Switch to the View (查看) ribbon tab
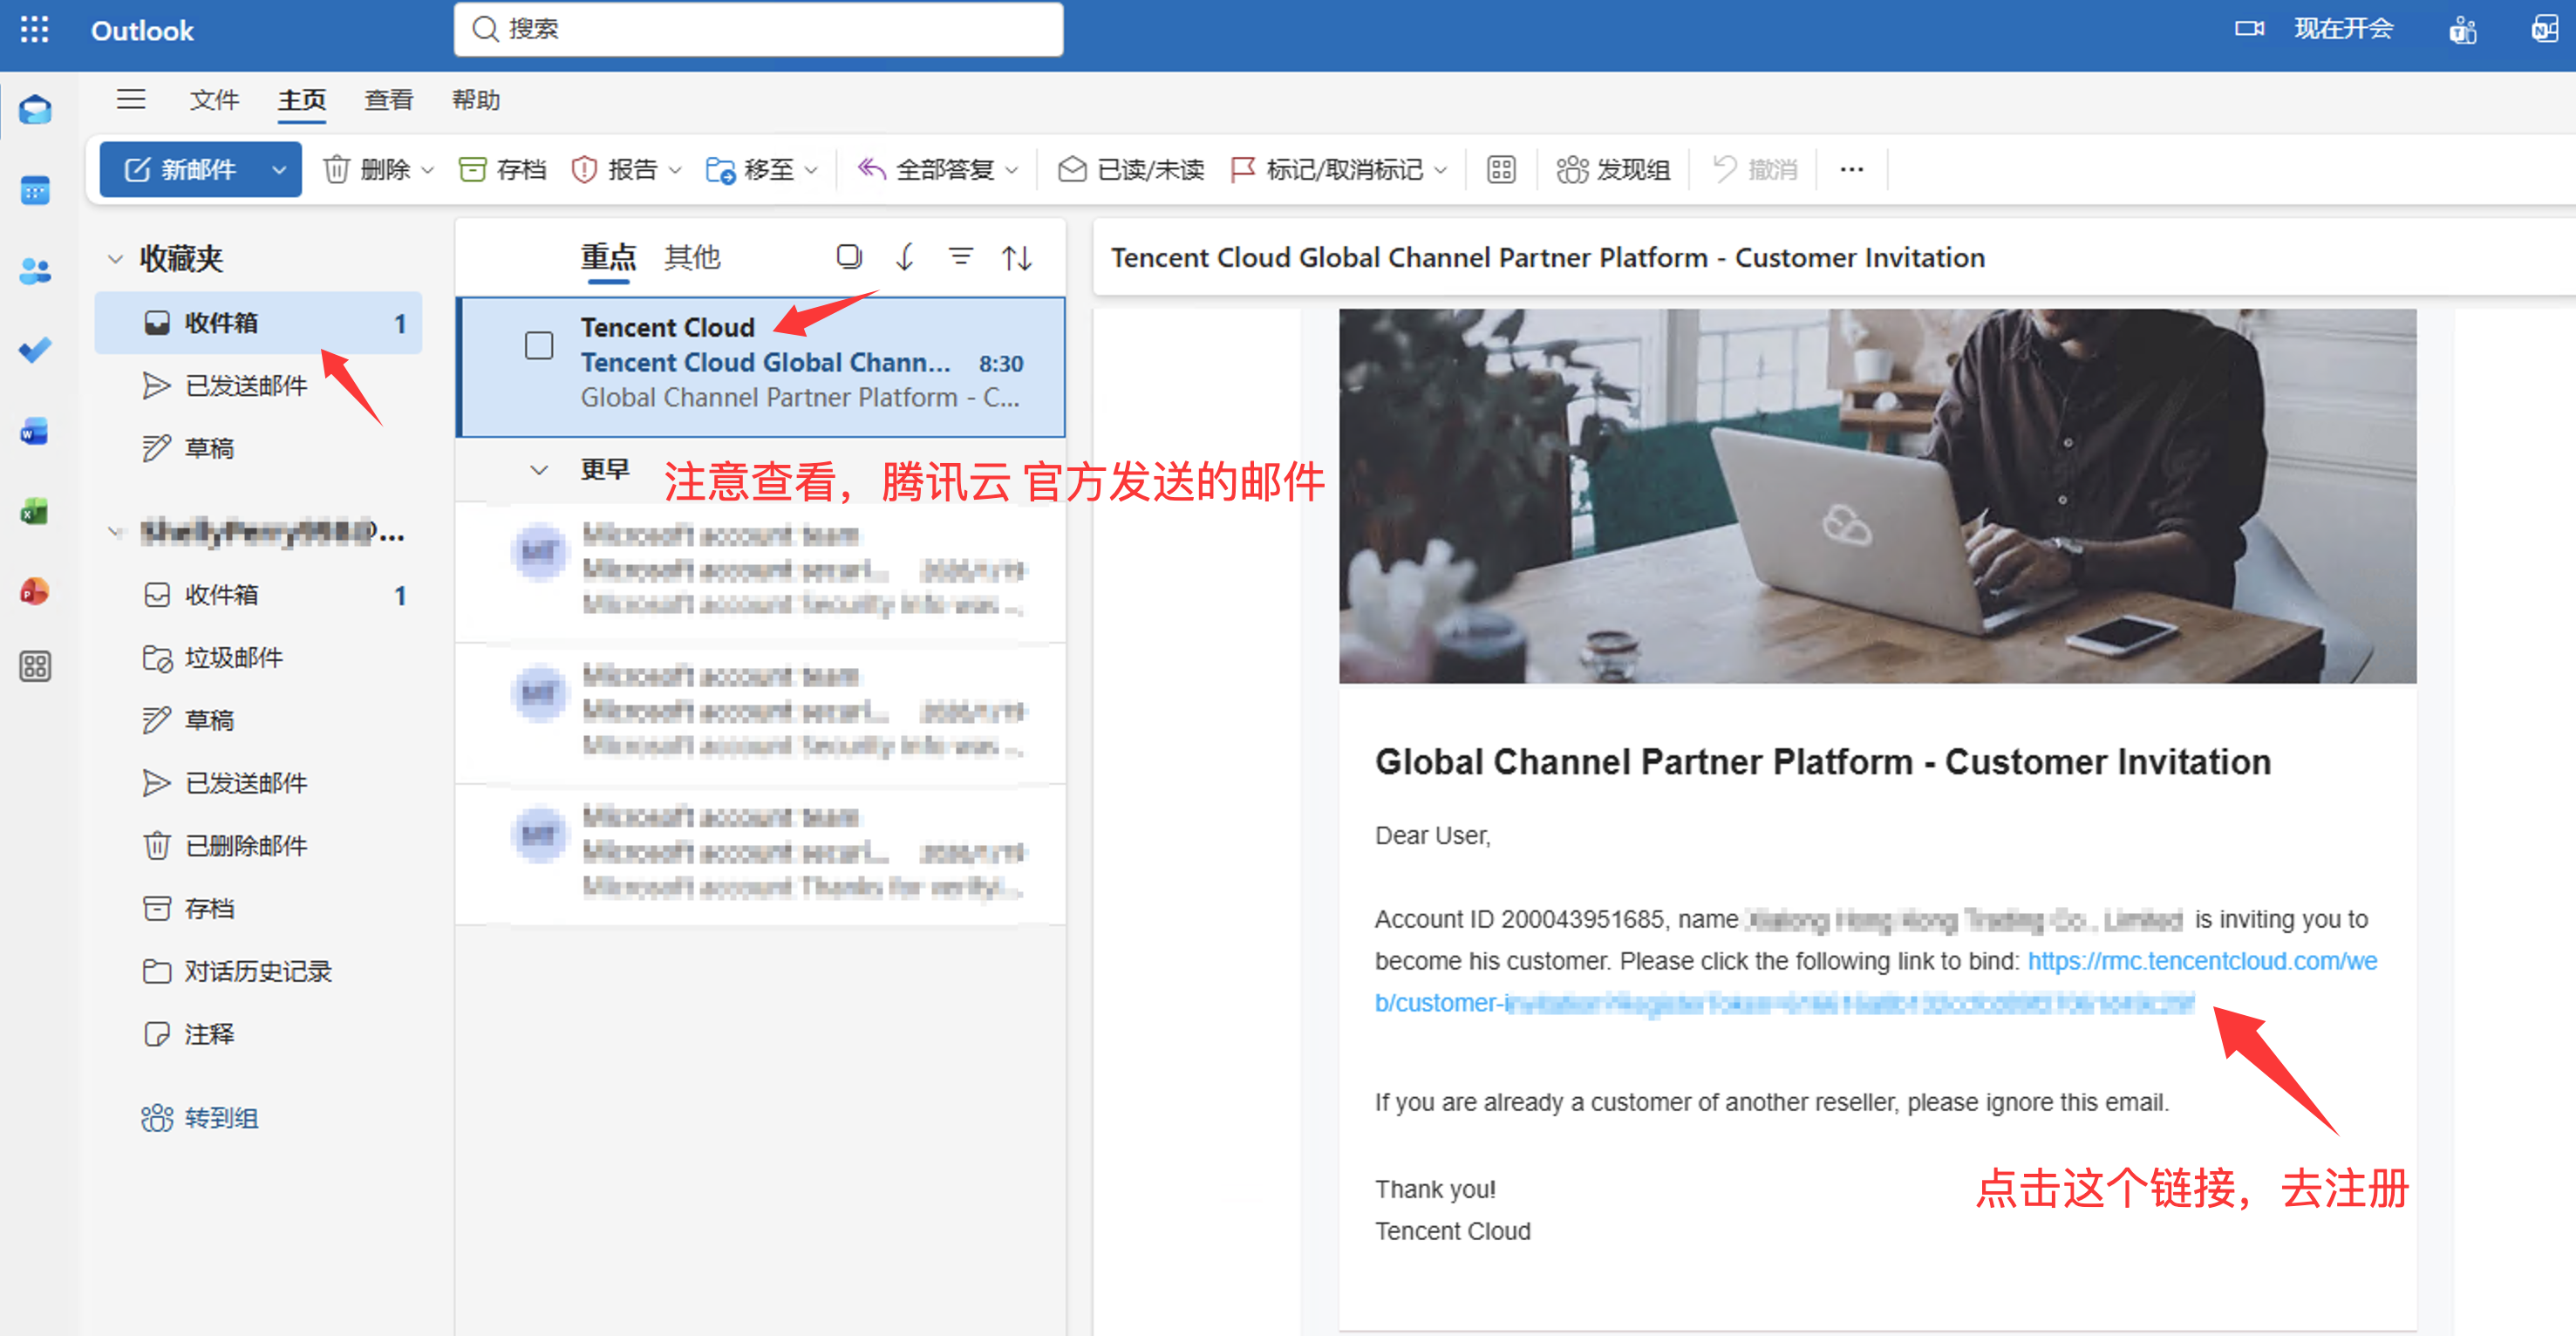The image size is (2576, 1336). click(388, 100)
